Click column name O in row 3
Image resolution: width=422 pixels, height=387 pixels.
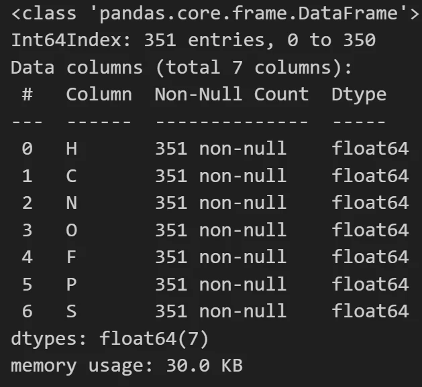coord(72,230)
